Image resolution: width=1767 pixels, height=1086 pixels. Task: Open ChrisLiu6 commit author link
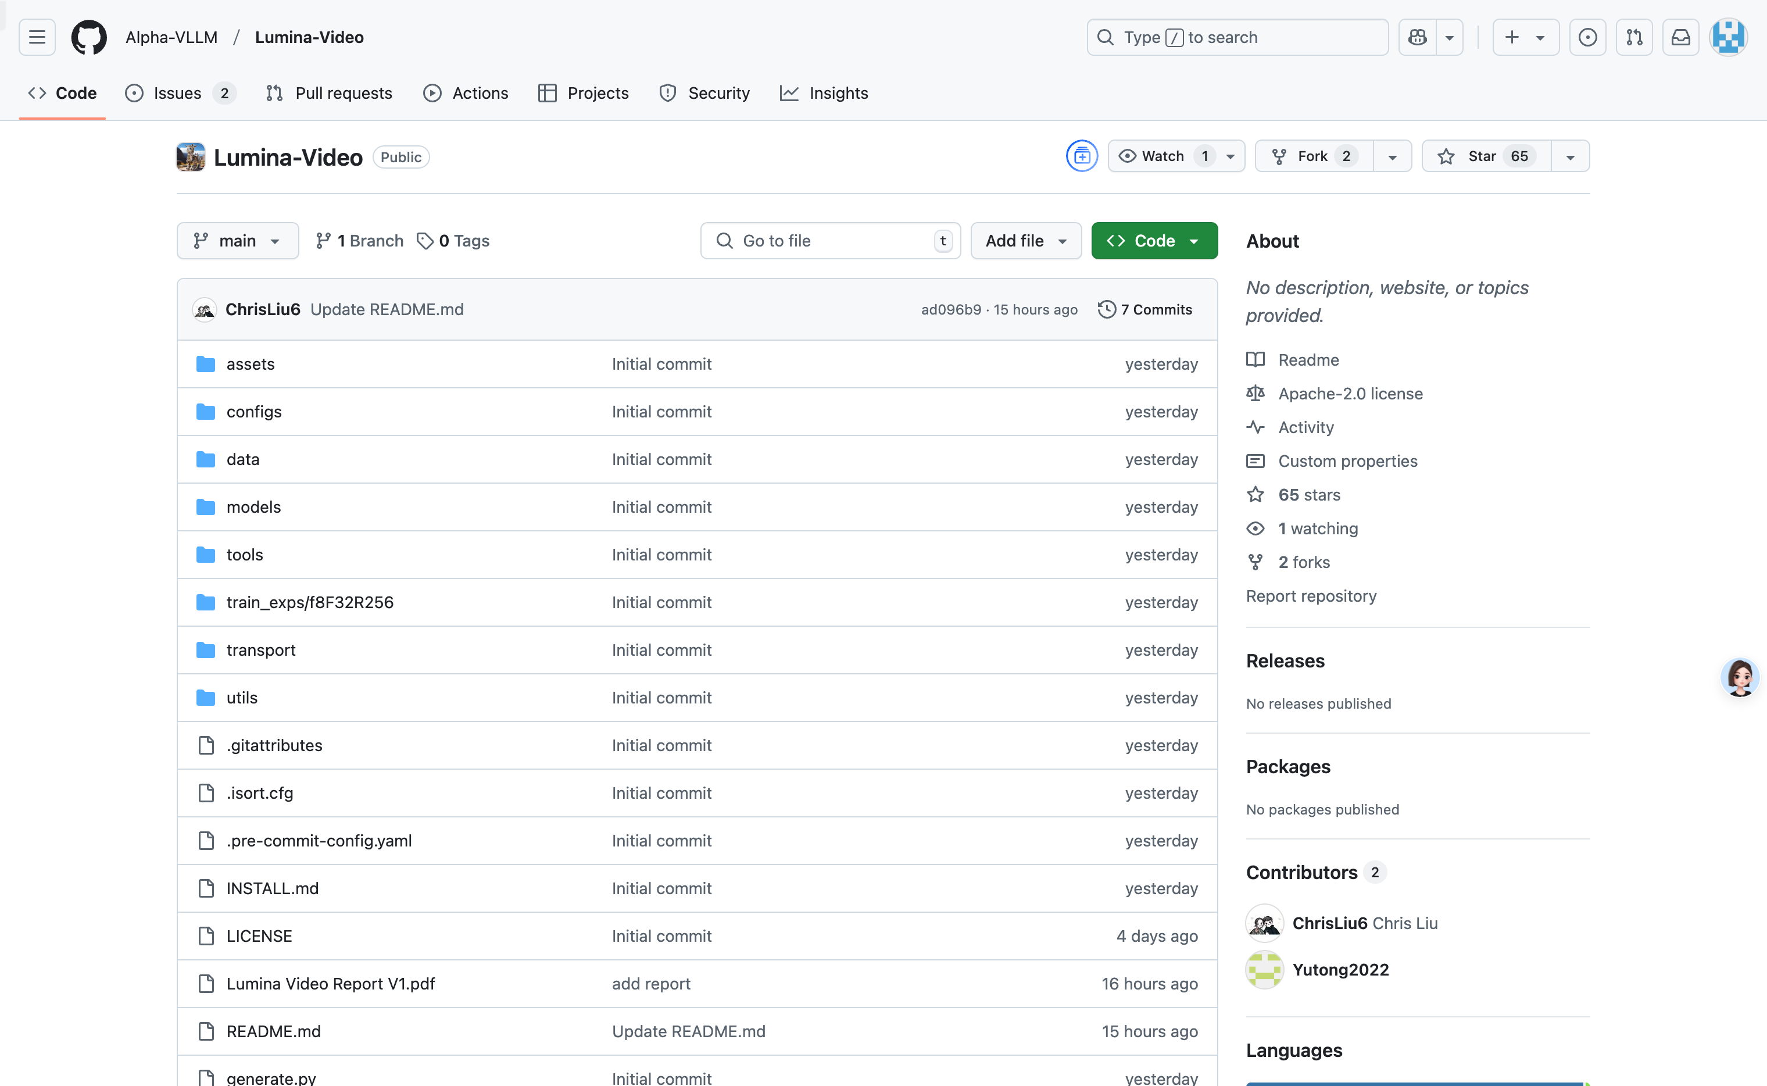(263, 309)
